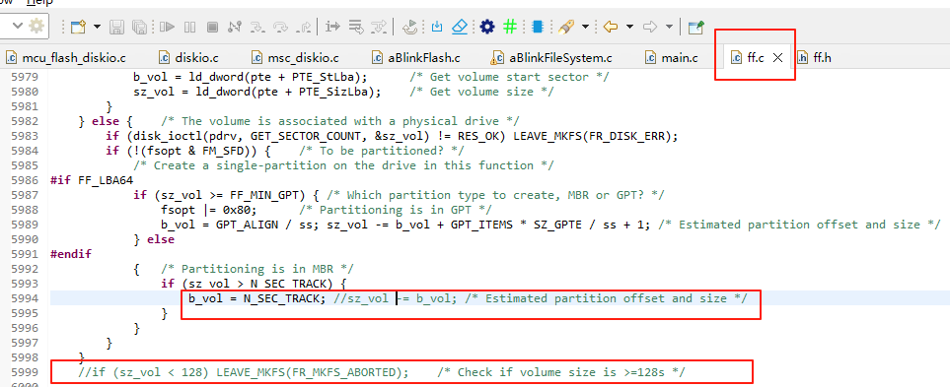950x387 pixels.
Task: Switch to the mcu_flash_diskio.c tab
Action: click(66, 58)
